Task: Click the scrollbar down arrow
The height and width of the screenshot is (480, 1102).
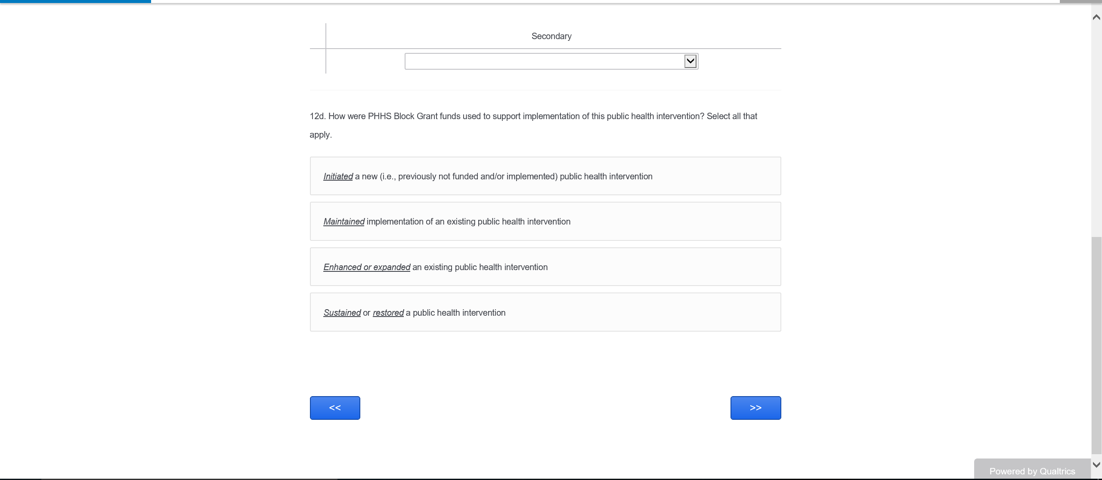Action: tap(1096, 465)
